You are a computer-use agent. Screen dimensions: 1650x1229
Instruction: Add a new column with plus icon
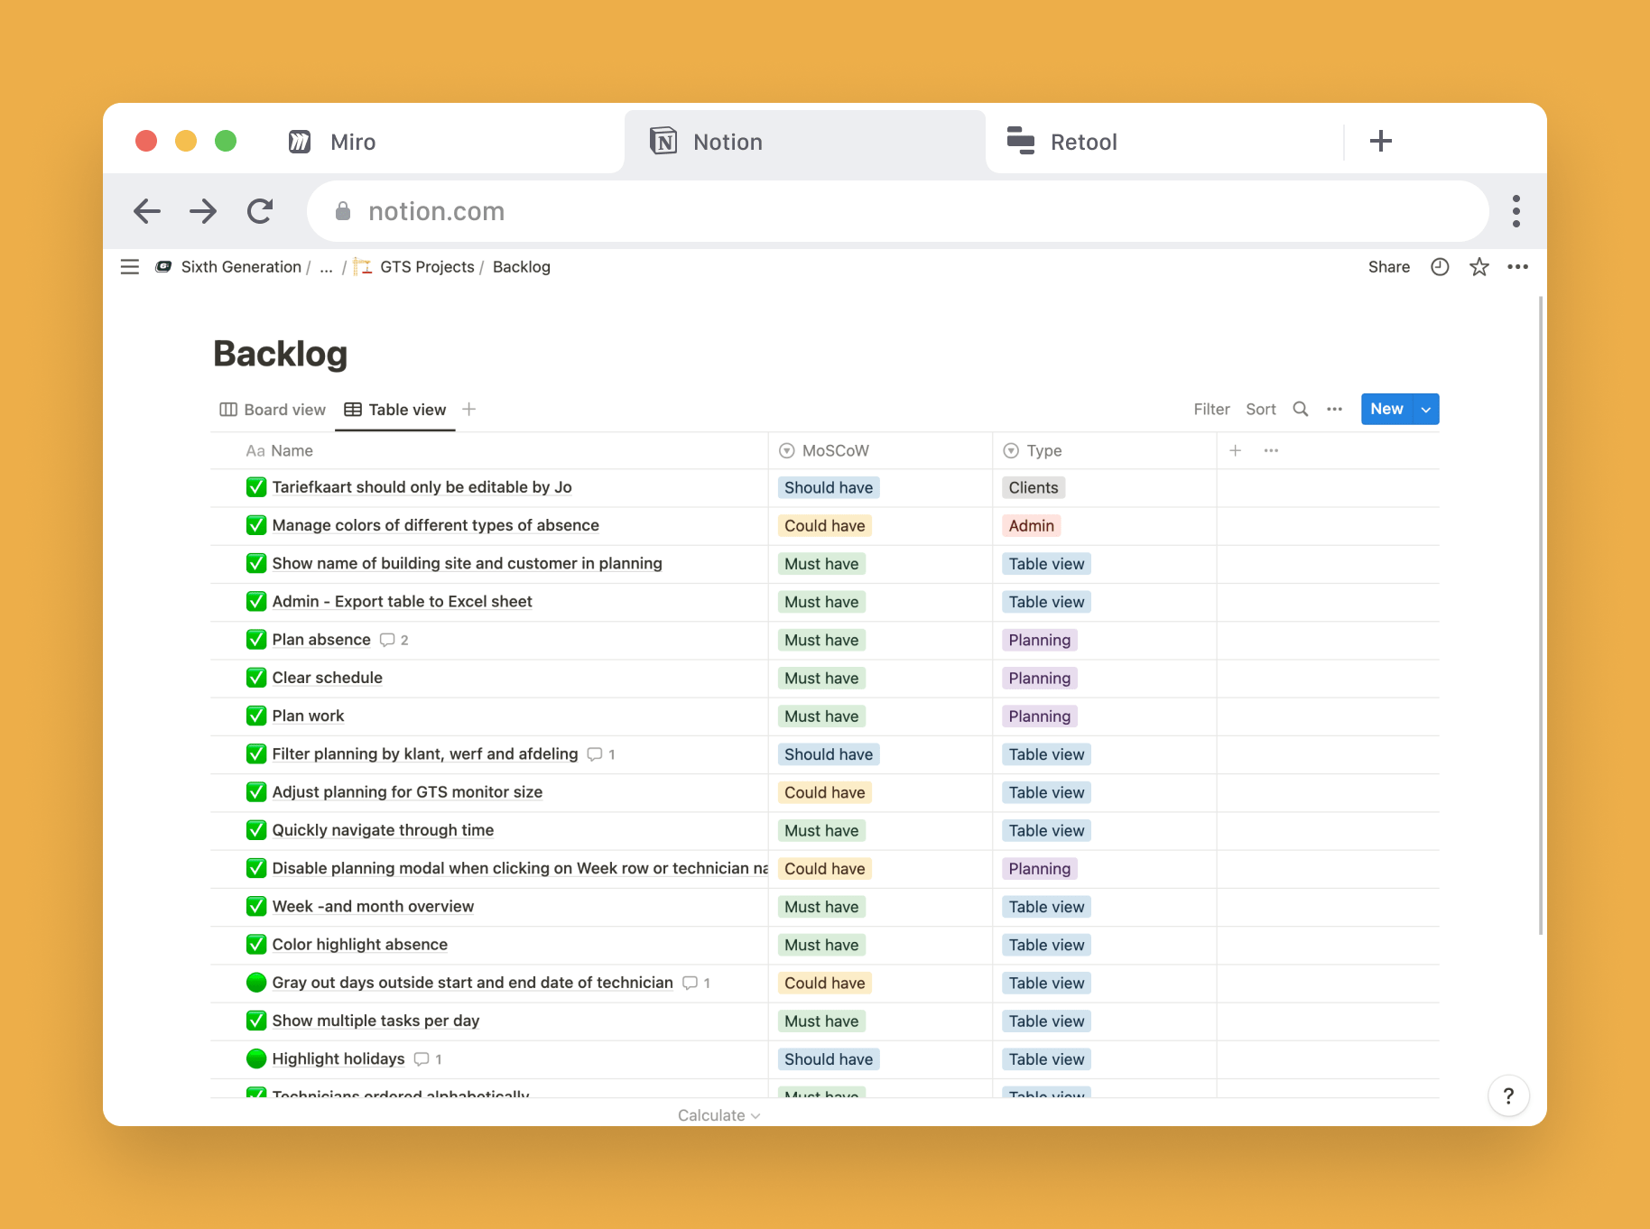(1235, 451)
